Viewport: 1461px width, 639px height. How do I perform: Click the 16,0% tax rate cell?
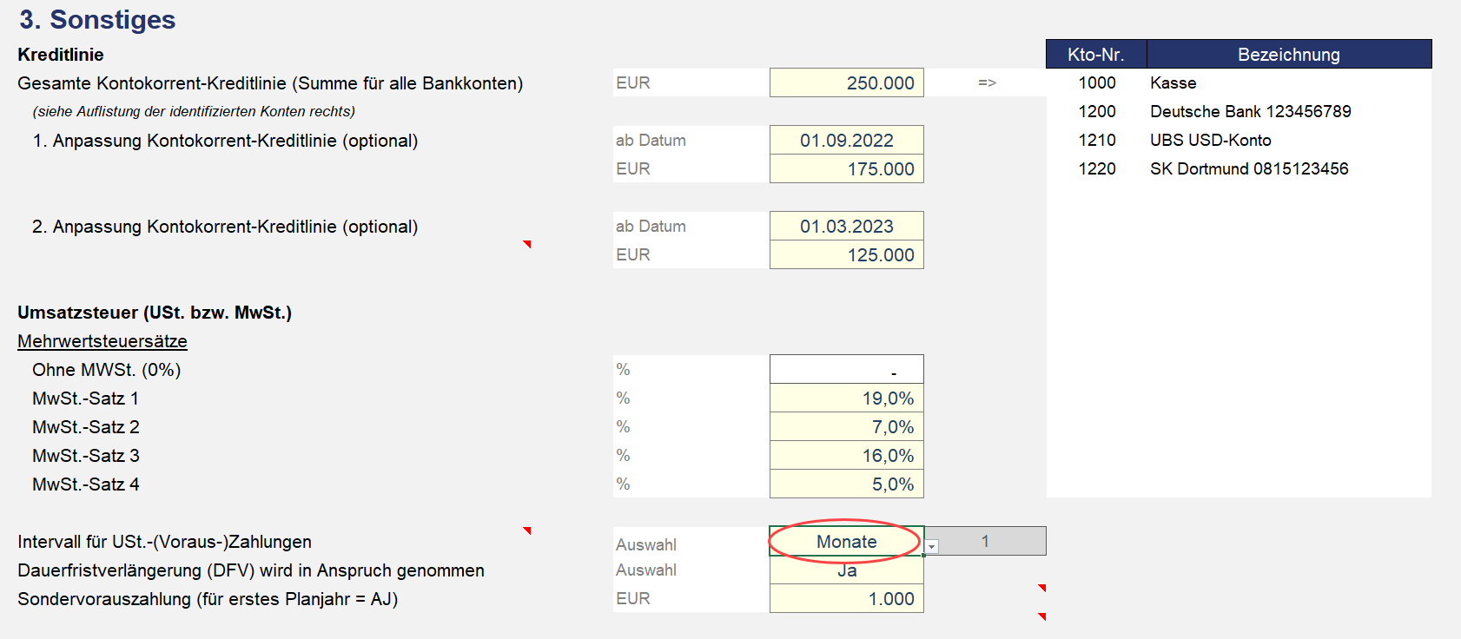point(847,455)
